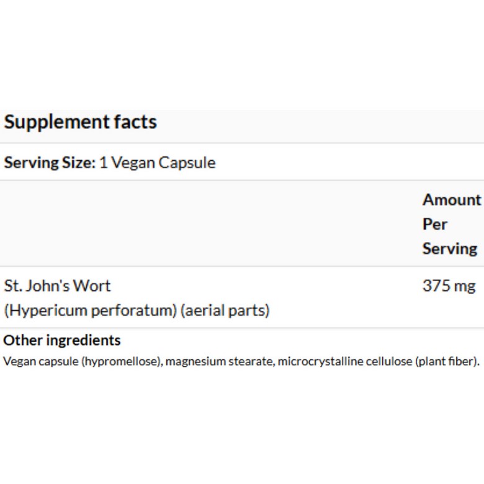Image resolution: width=484 pixels, height=484 pixels.
Task: Click the "(aerial parts)" text
Action: click(x=225, y=310)
